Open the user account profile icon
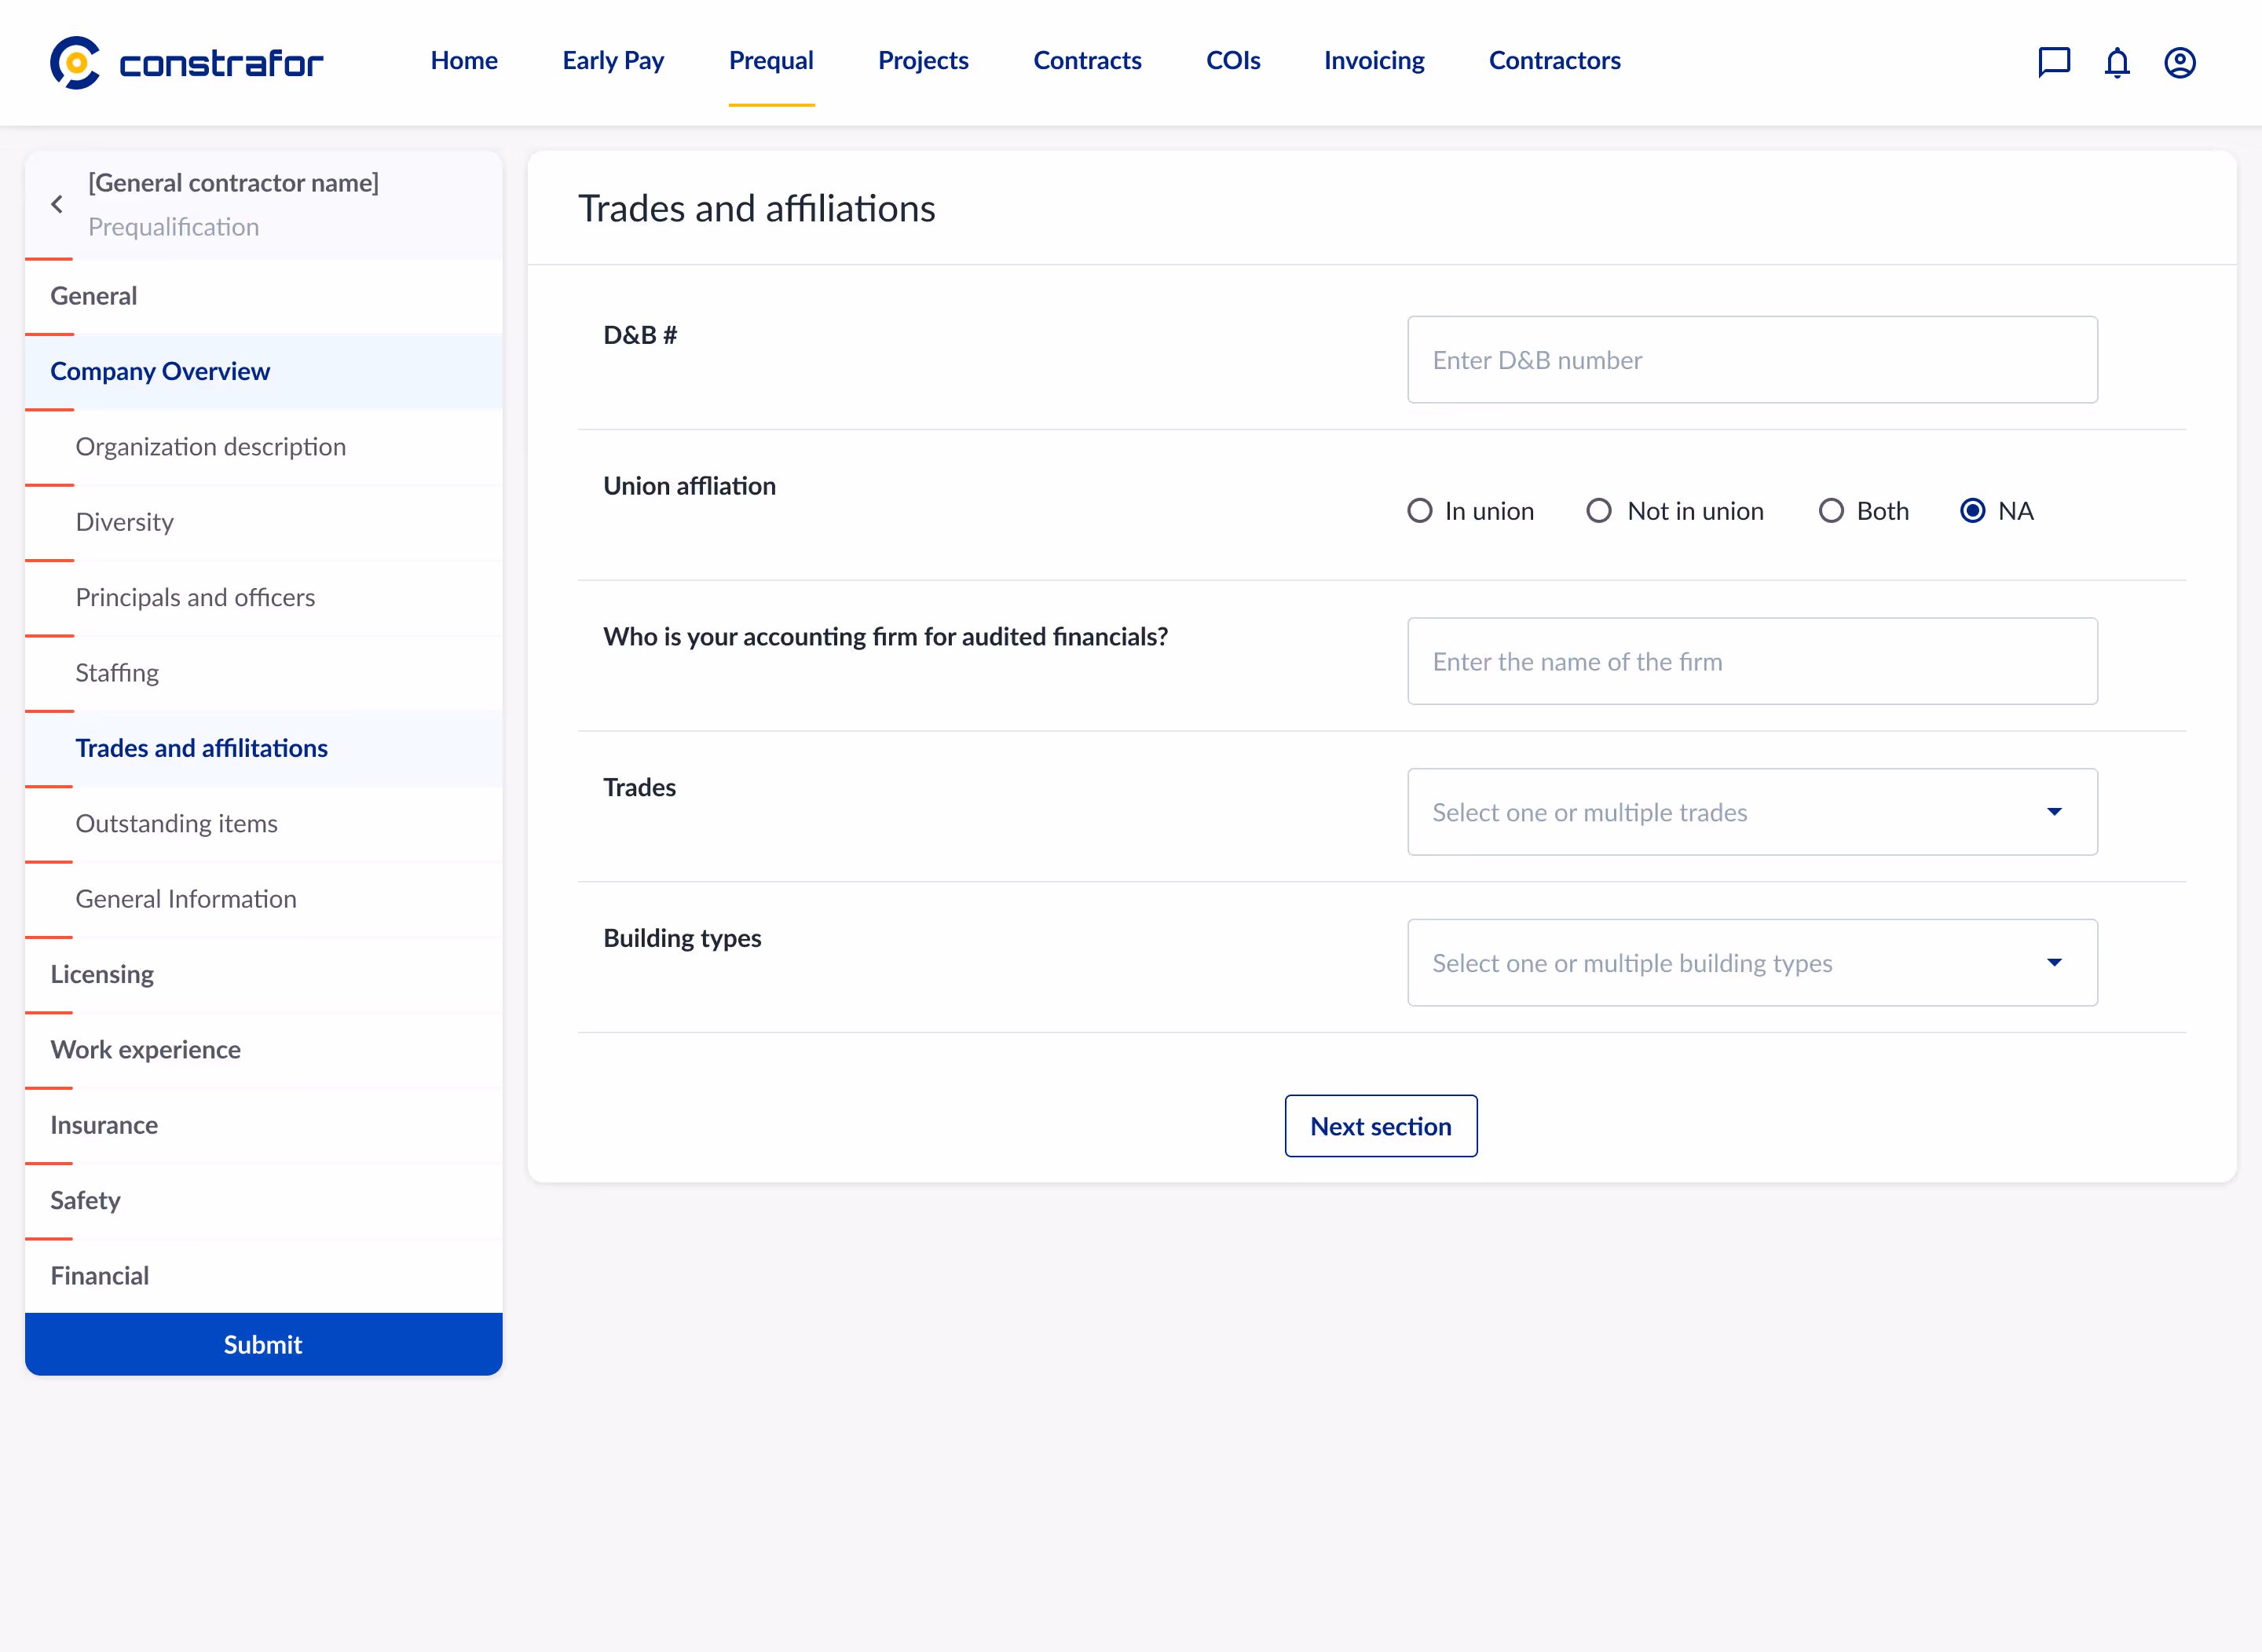 (x=2180, y=62)
